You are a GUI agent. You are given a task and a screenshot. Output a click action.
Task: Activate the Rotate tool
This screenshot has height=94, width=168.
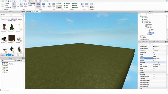pyautogui.click(x=25, y=5)
